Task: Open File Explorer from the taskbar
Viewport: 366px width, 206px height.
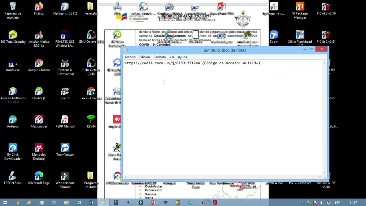Action: click(66, 203)
